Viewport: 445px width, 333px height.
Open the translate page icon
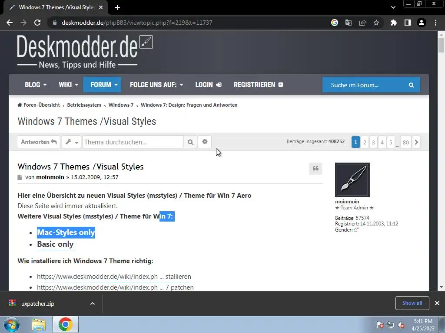(x=349, y=23)
